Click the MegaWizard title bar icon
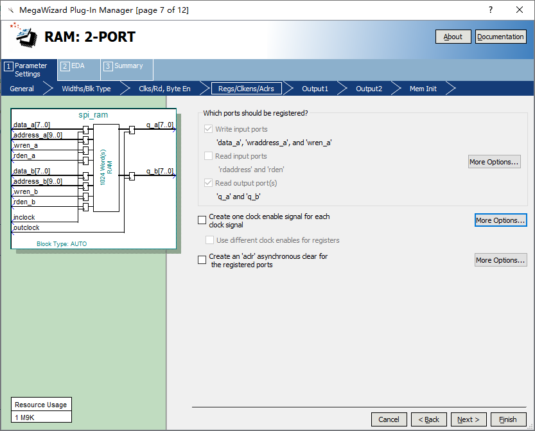 10,10
